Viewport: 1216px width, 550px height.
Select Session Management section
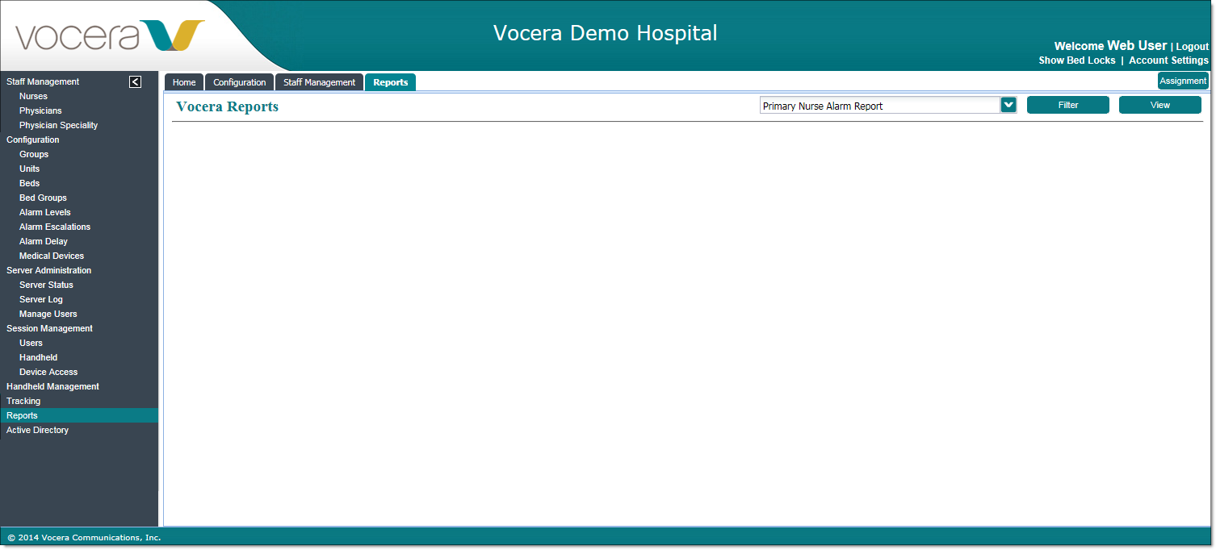pos(50,328)
